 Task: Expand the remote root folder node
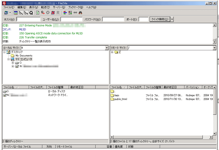point(112,52)
